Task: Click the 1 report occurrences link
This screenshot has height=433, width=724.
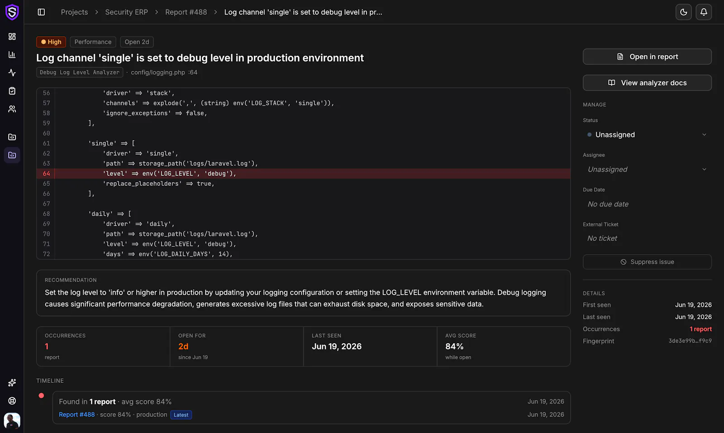Action: coord(700,329)
